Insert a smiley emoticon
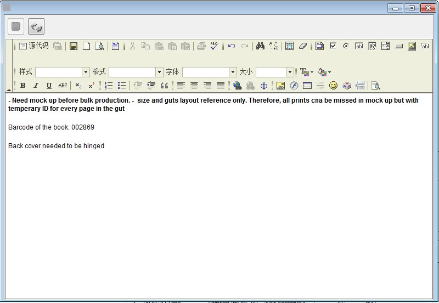Viewport: 439px width, 303px height. point(333,86)
